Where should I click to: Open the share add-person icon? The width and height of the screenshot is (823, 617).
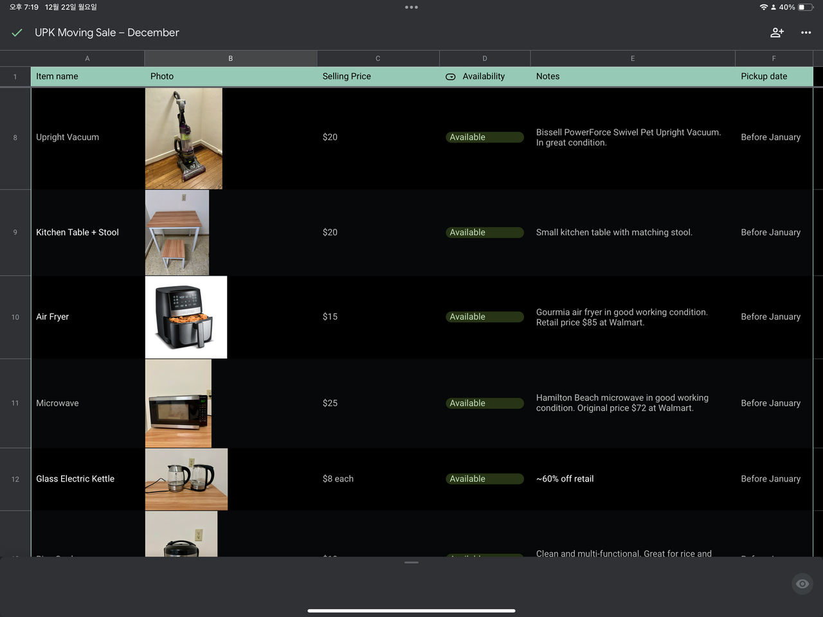[777, 33]
